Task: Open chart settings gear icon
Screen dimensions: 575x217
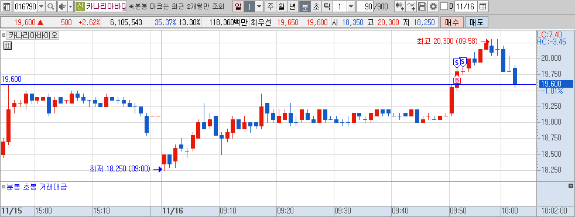Action: [433, 6]
